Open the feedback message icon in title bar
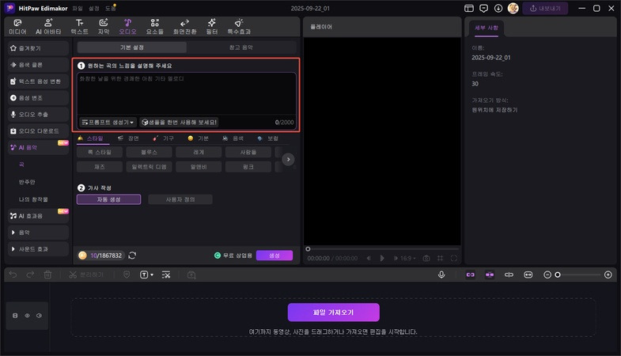This screenshot has width=621, height=356. [483, 9]
